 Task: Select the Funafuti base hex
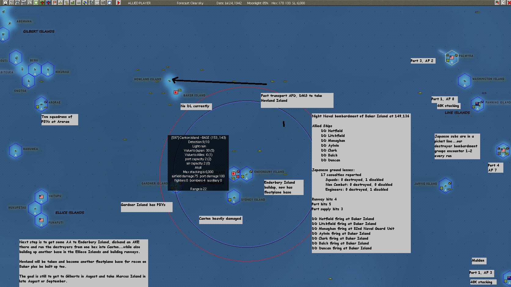click(41, 220)
